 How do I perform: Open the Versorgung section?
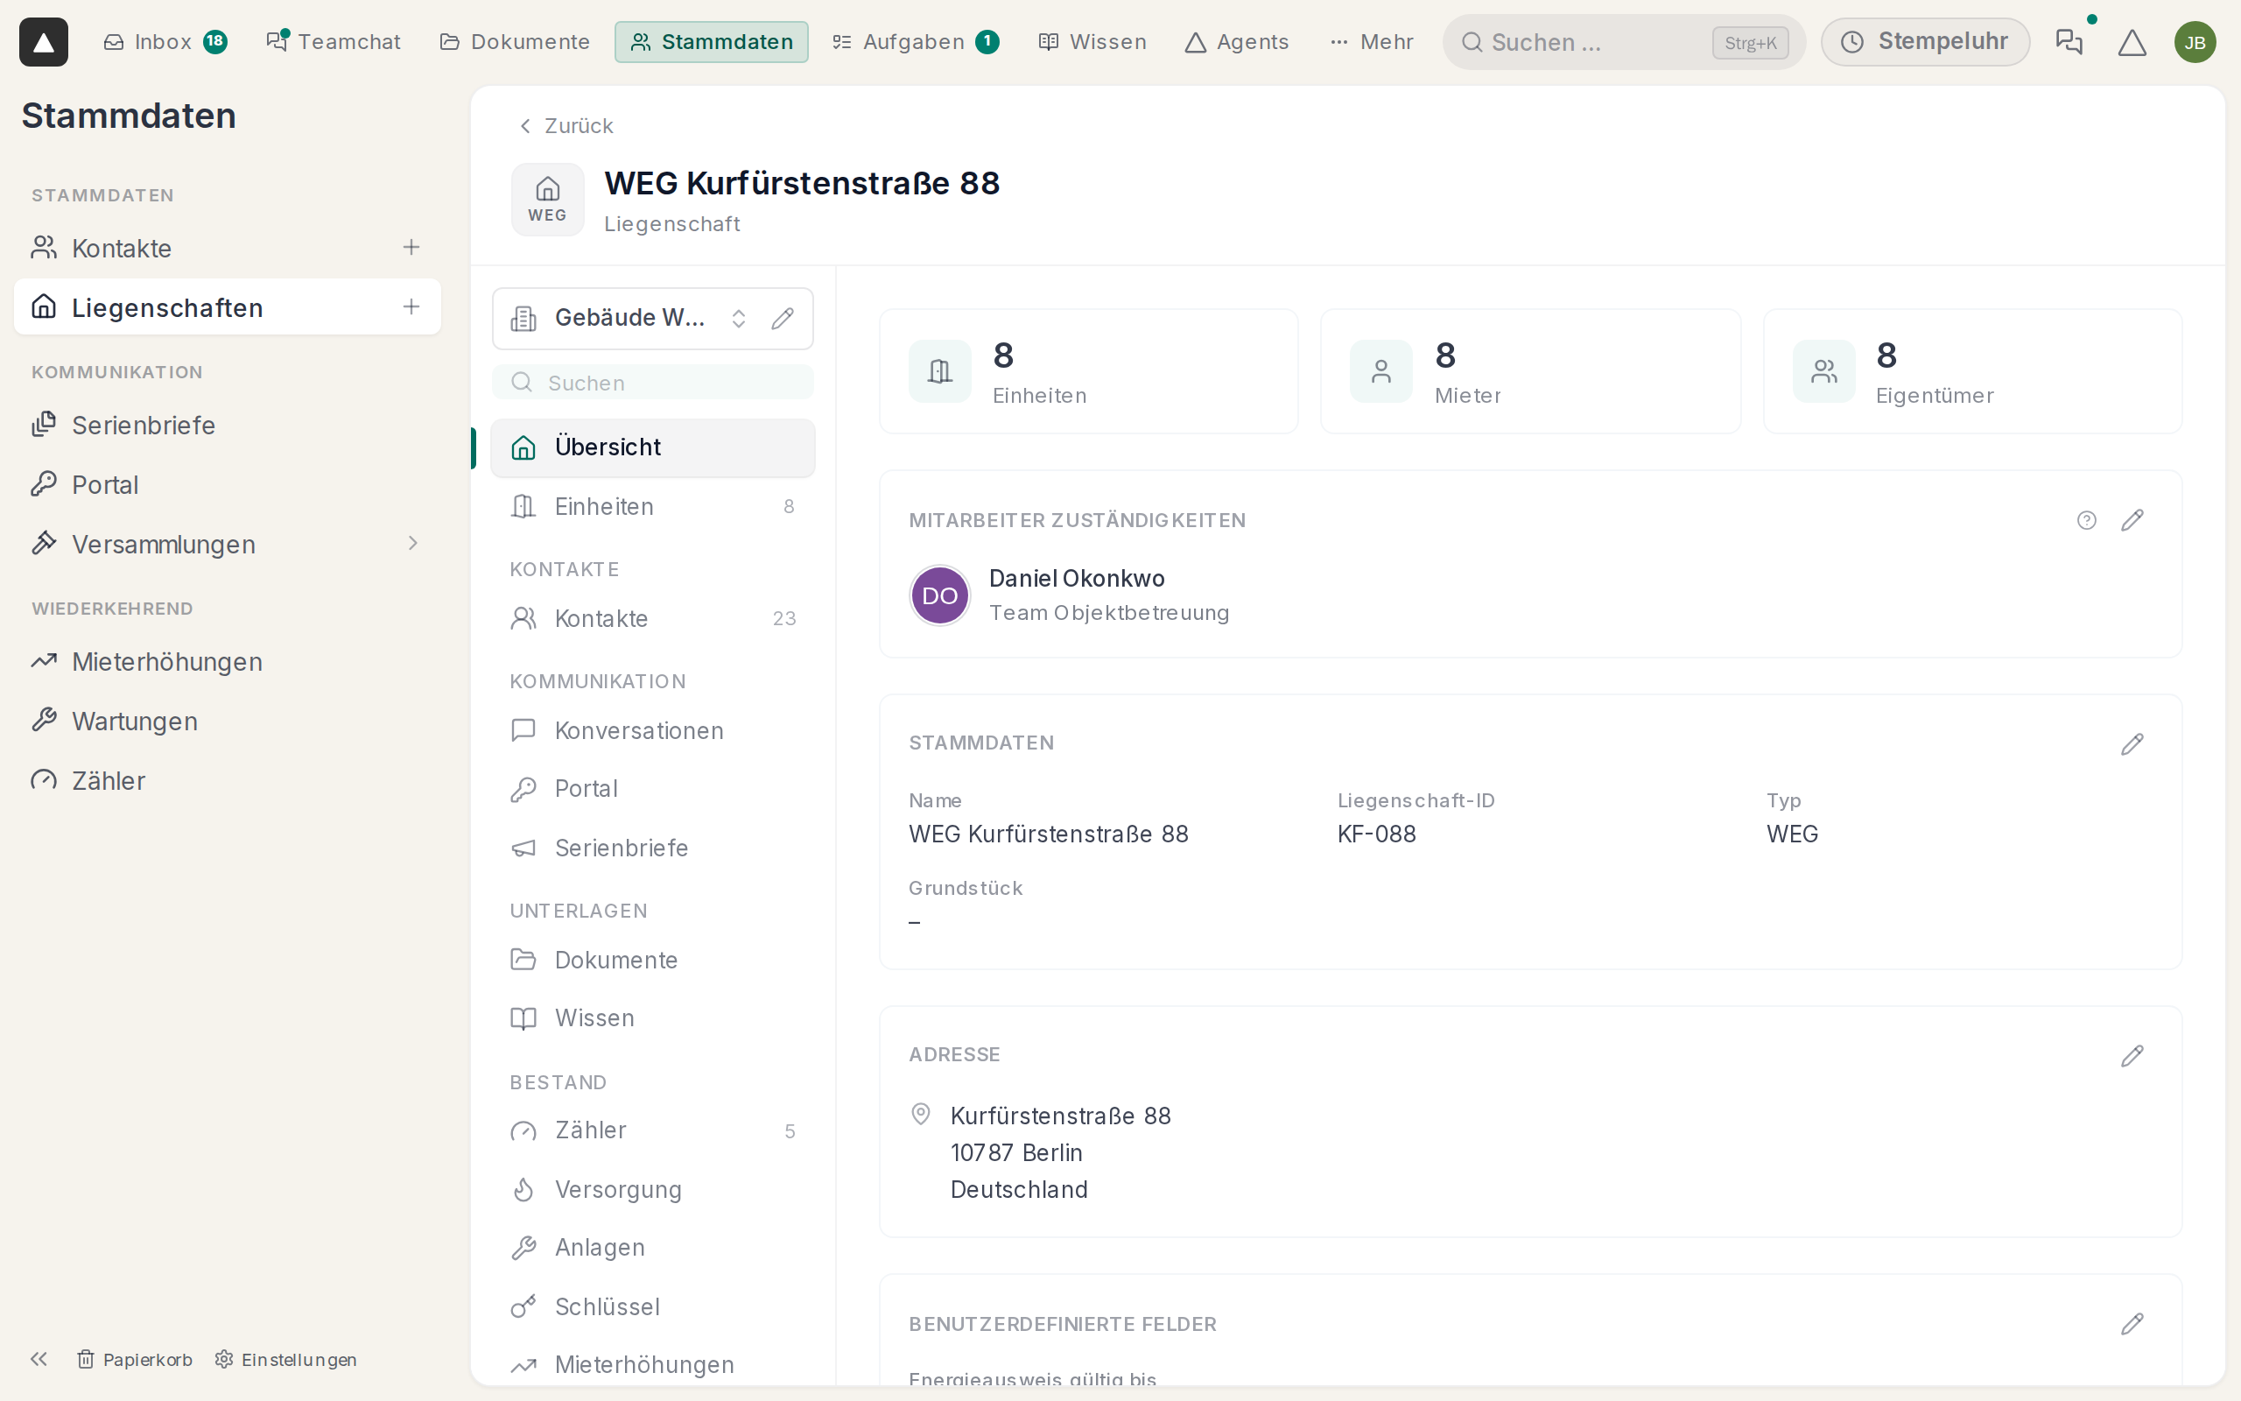pos(653,1189)
